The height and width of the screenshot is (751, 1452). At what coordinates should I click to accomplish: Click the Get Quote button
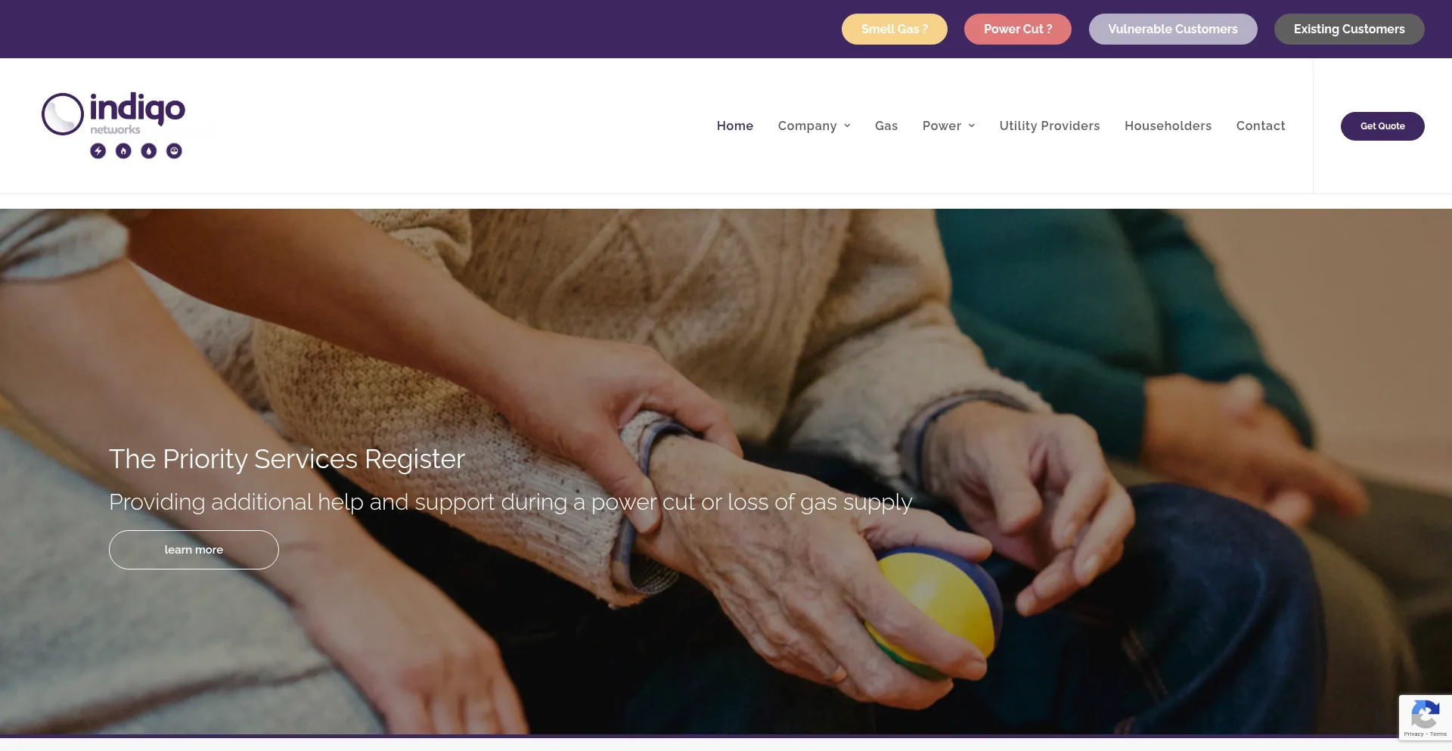(x=1382, y=126)
